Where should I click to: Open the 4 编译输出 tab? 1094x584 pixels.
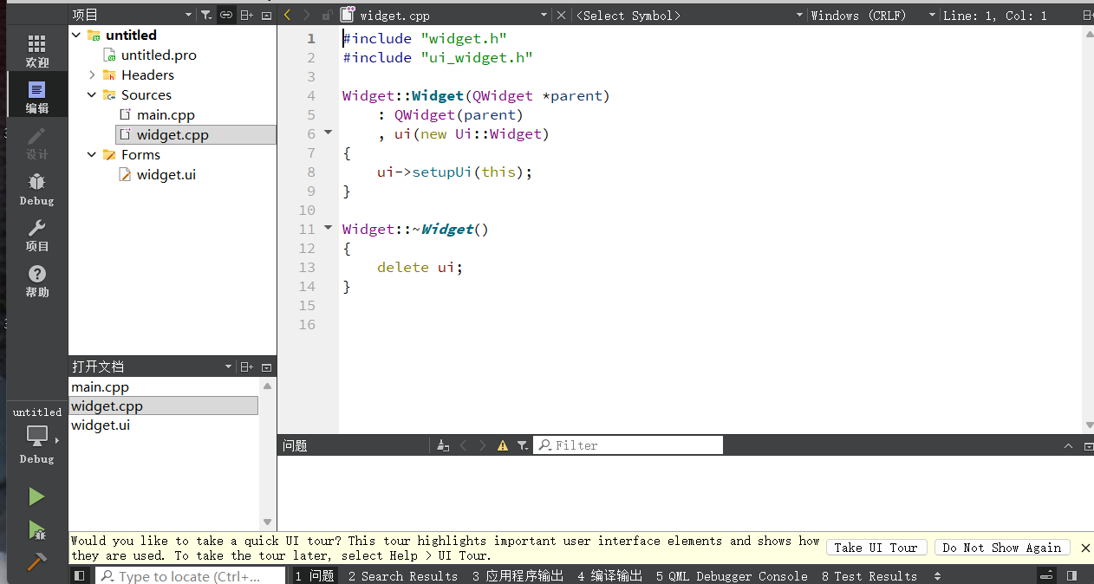[610, 575]
